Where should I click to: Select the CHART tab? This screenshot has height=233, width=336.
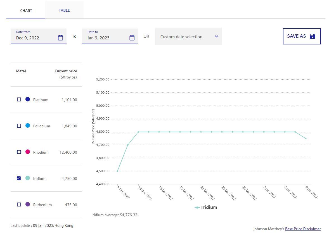(x=26, y=11)
